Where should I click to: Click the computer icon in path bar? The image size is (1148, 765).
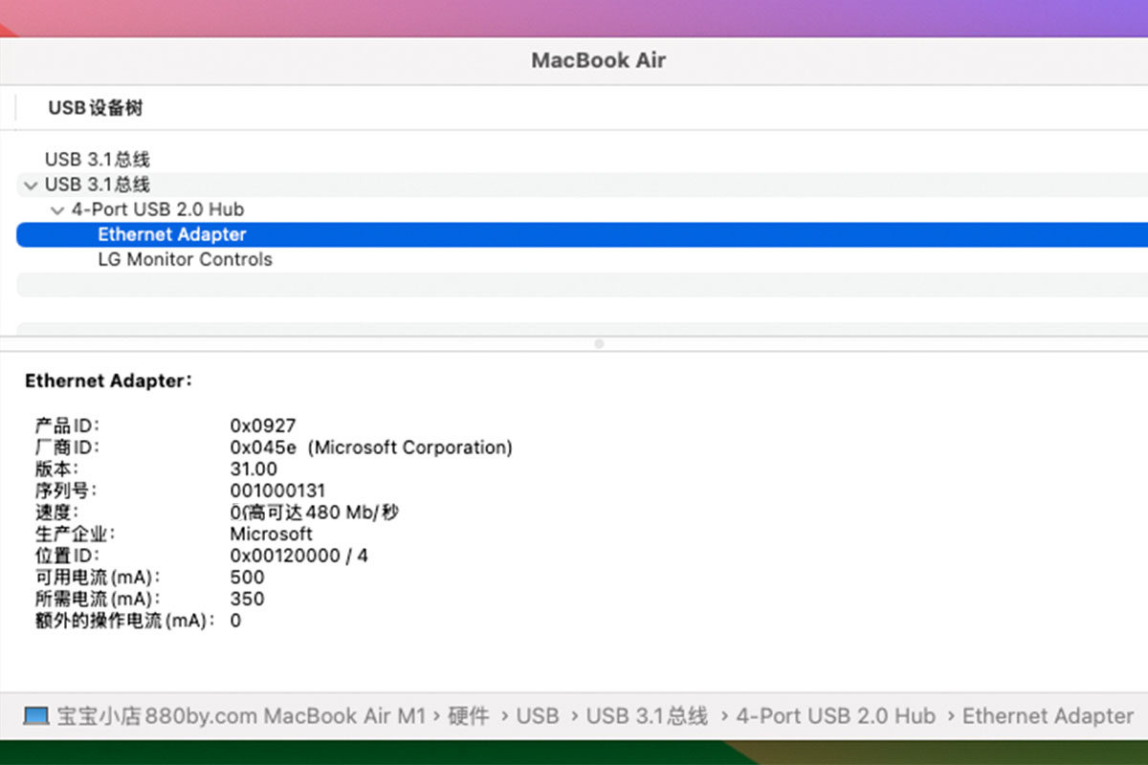35,716
